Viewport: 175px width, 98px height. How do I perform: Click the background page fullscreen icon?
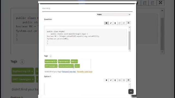pyautogui.click(x=161, y=3)
